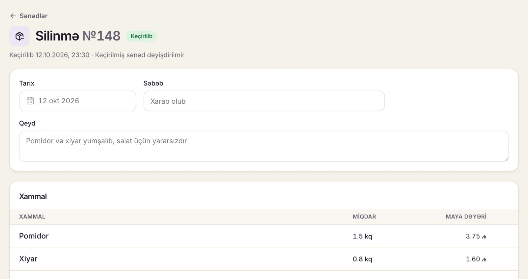Click the 1.60 cost value
Screen dimensions: 528x279
point(476,259)
